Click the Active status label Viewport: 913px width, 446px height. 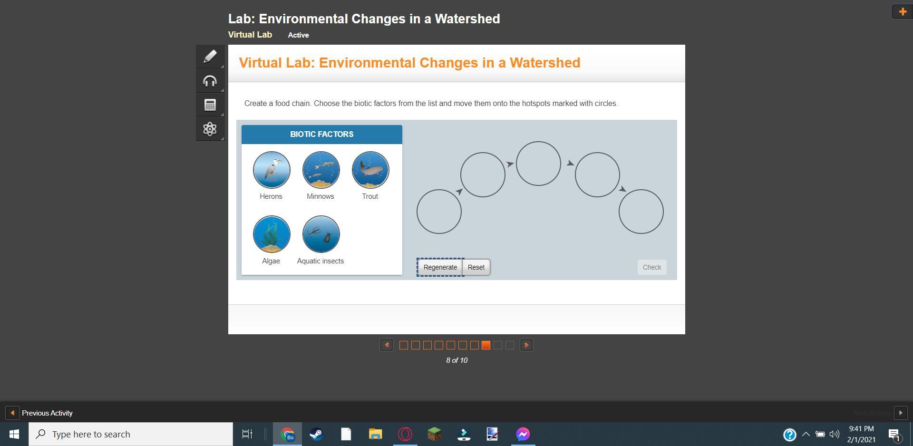coord(299,35)
